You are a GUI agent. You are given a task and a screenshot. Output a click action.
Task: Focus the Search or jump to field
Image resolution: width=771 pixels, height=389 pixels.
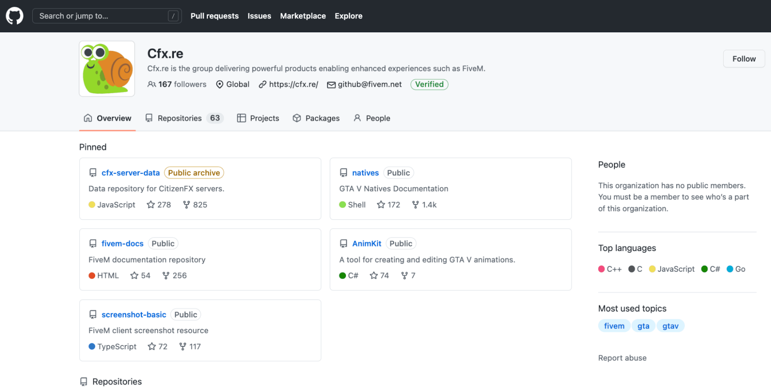pos(107,16)
